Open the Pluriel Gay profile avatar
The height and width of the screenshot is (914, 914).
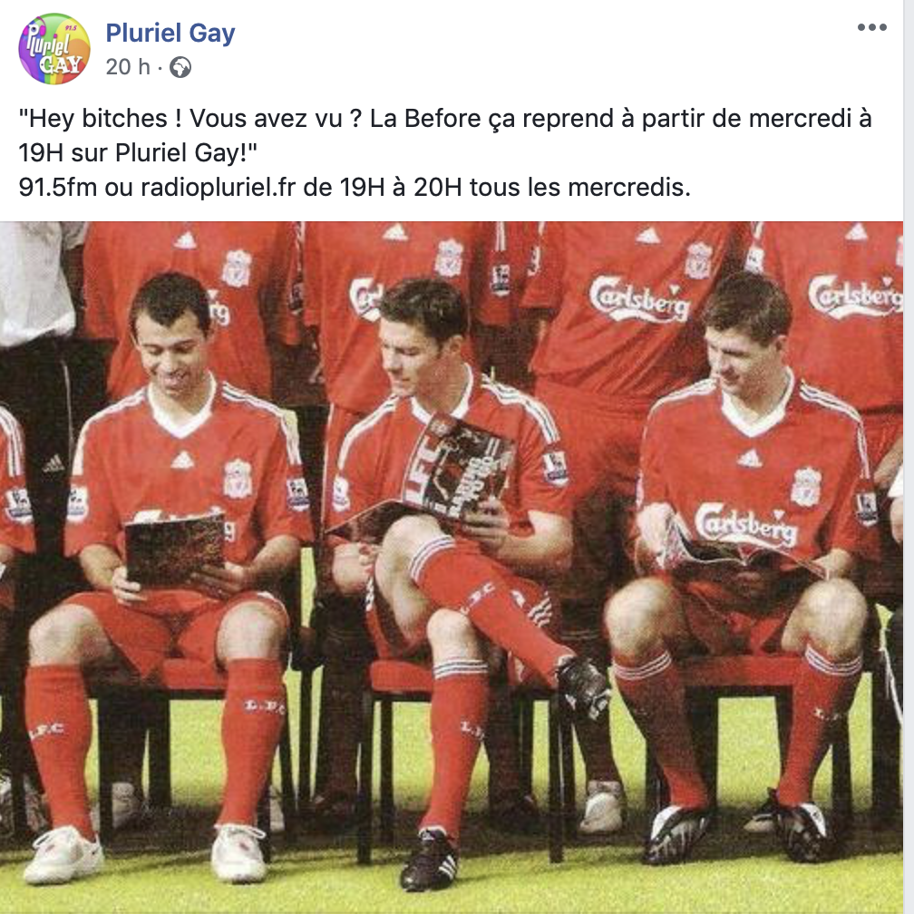(54, 49)
